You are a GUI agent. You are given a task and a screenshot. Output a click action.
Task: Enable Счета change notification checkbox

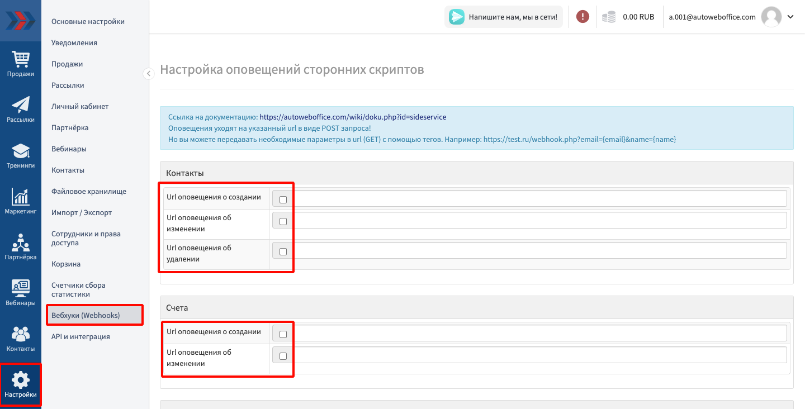click(283, 356)
